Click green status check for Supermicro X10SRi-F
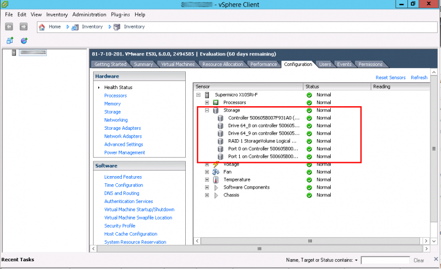The image size is (441, 269). tap(309, 95)
